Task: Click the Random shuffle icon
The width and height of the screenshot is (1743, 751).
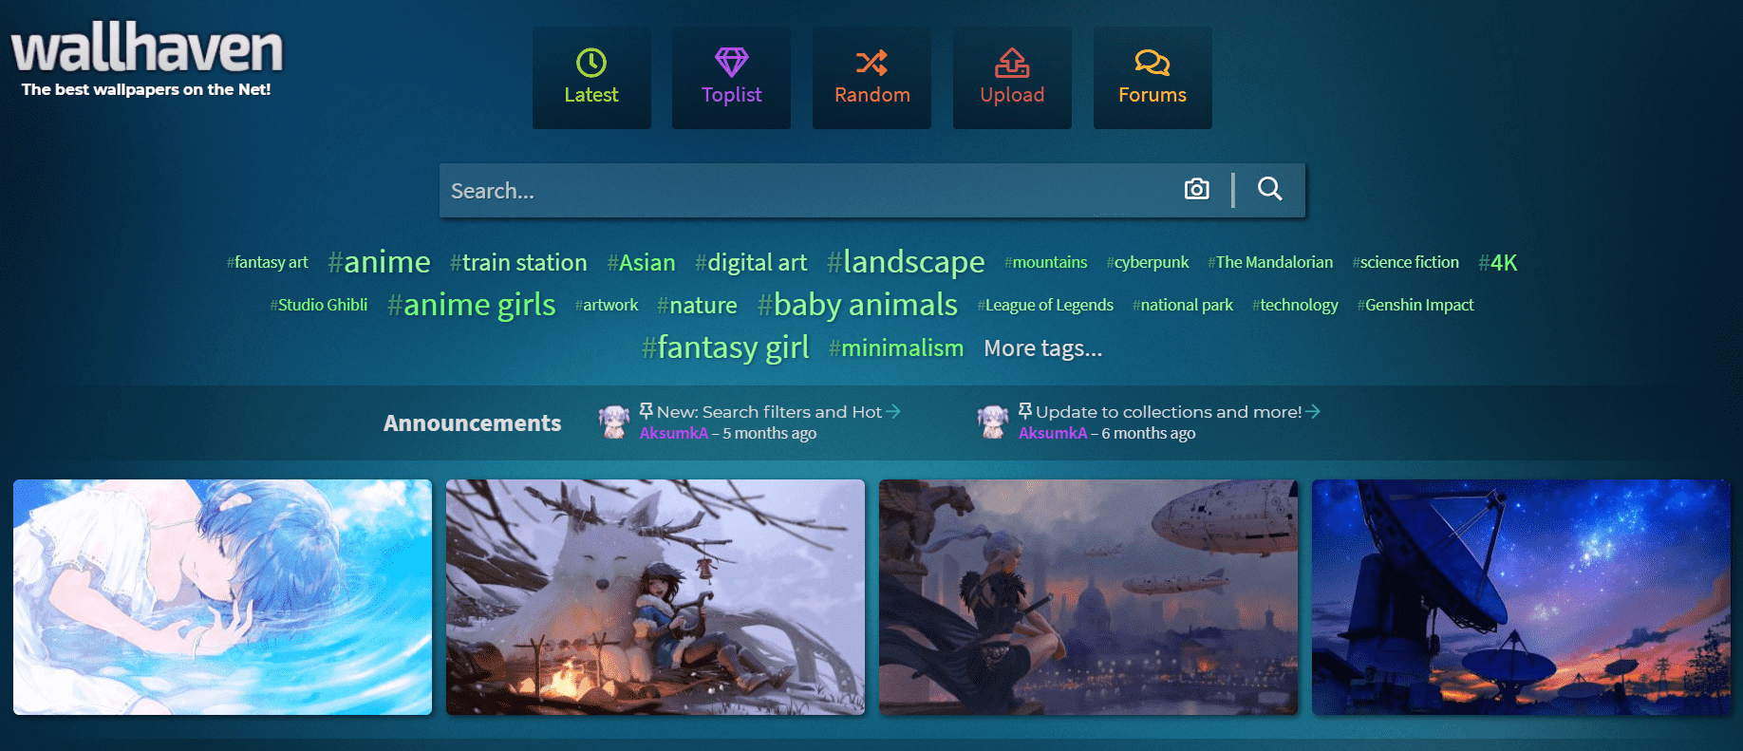Action: (871, 63)
